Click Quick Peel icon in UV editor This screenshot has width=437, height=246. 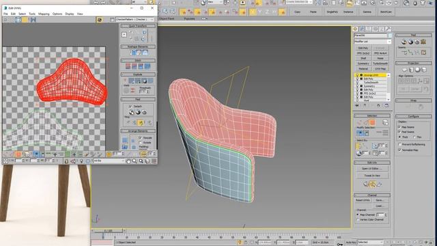click(132, 112)
